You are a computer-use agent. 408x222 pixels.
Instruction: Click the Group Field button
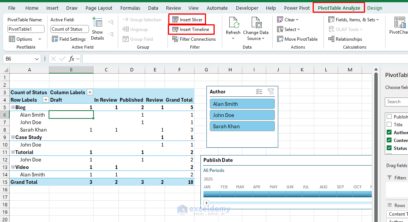pos(138,39)
